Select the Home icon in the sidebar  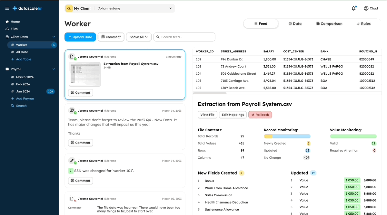6,22
